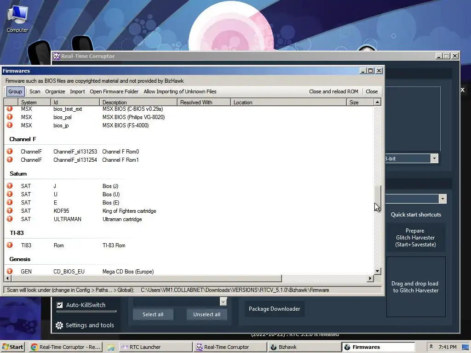Click the Real-Time Corruptor window title icon
This screenshot has height=353, width=471.
(56, 56)
